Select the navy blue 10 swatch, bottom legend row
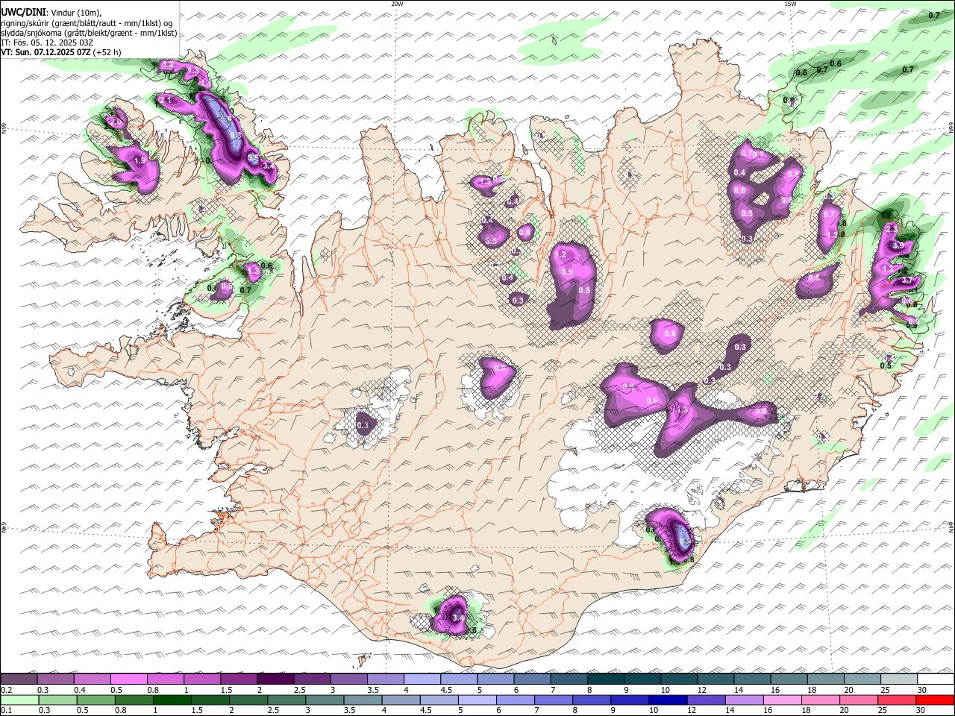This screenshot has height=716, width=955. pos(668,700)
